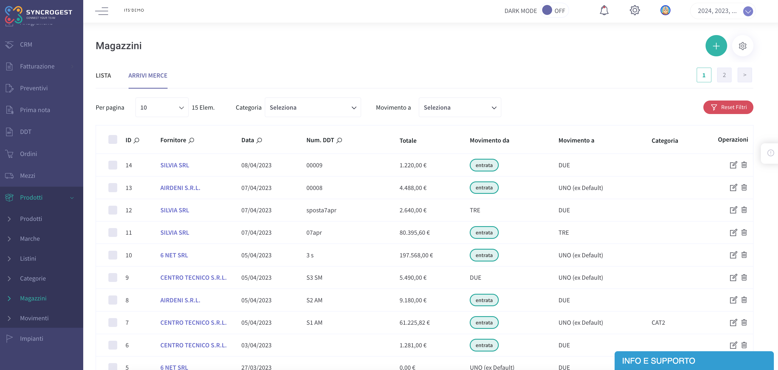Viewport: 778px width, 370px height.
Task: Open the user avatar menu
Action: coord(665,10)
